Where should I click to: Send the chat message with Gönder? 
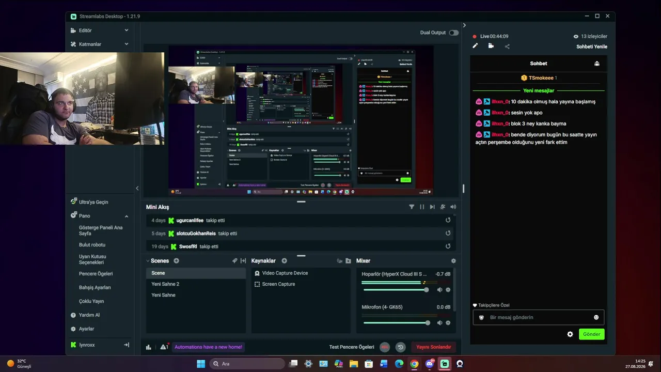point(591,334)
